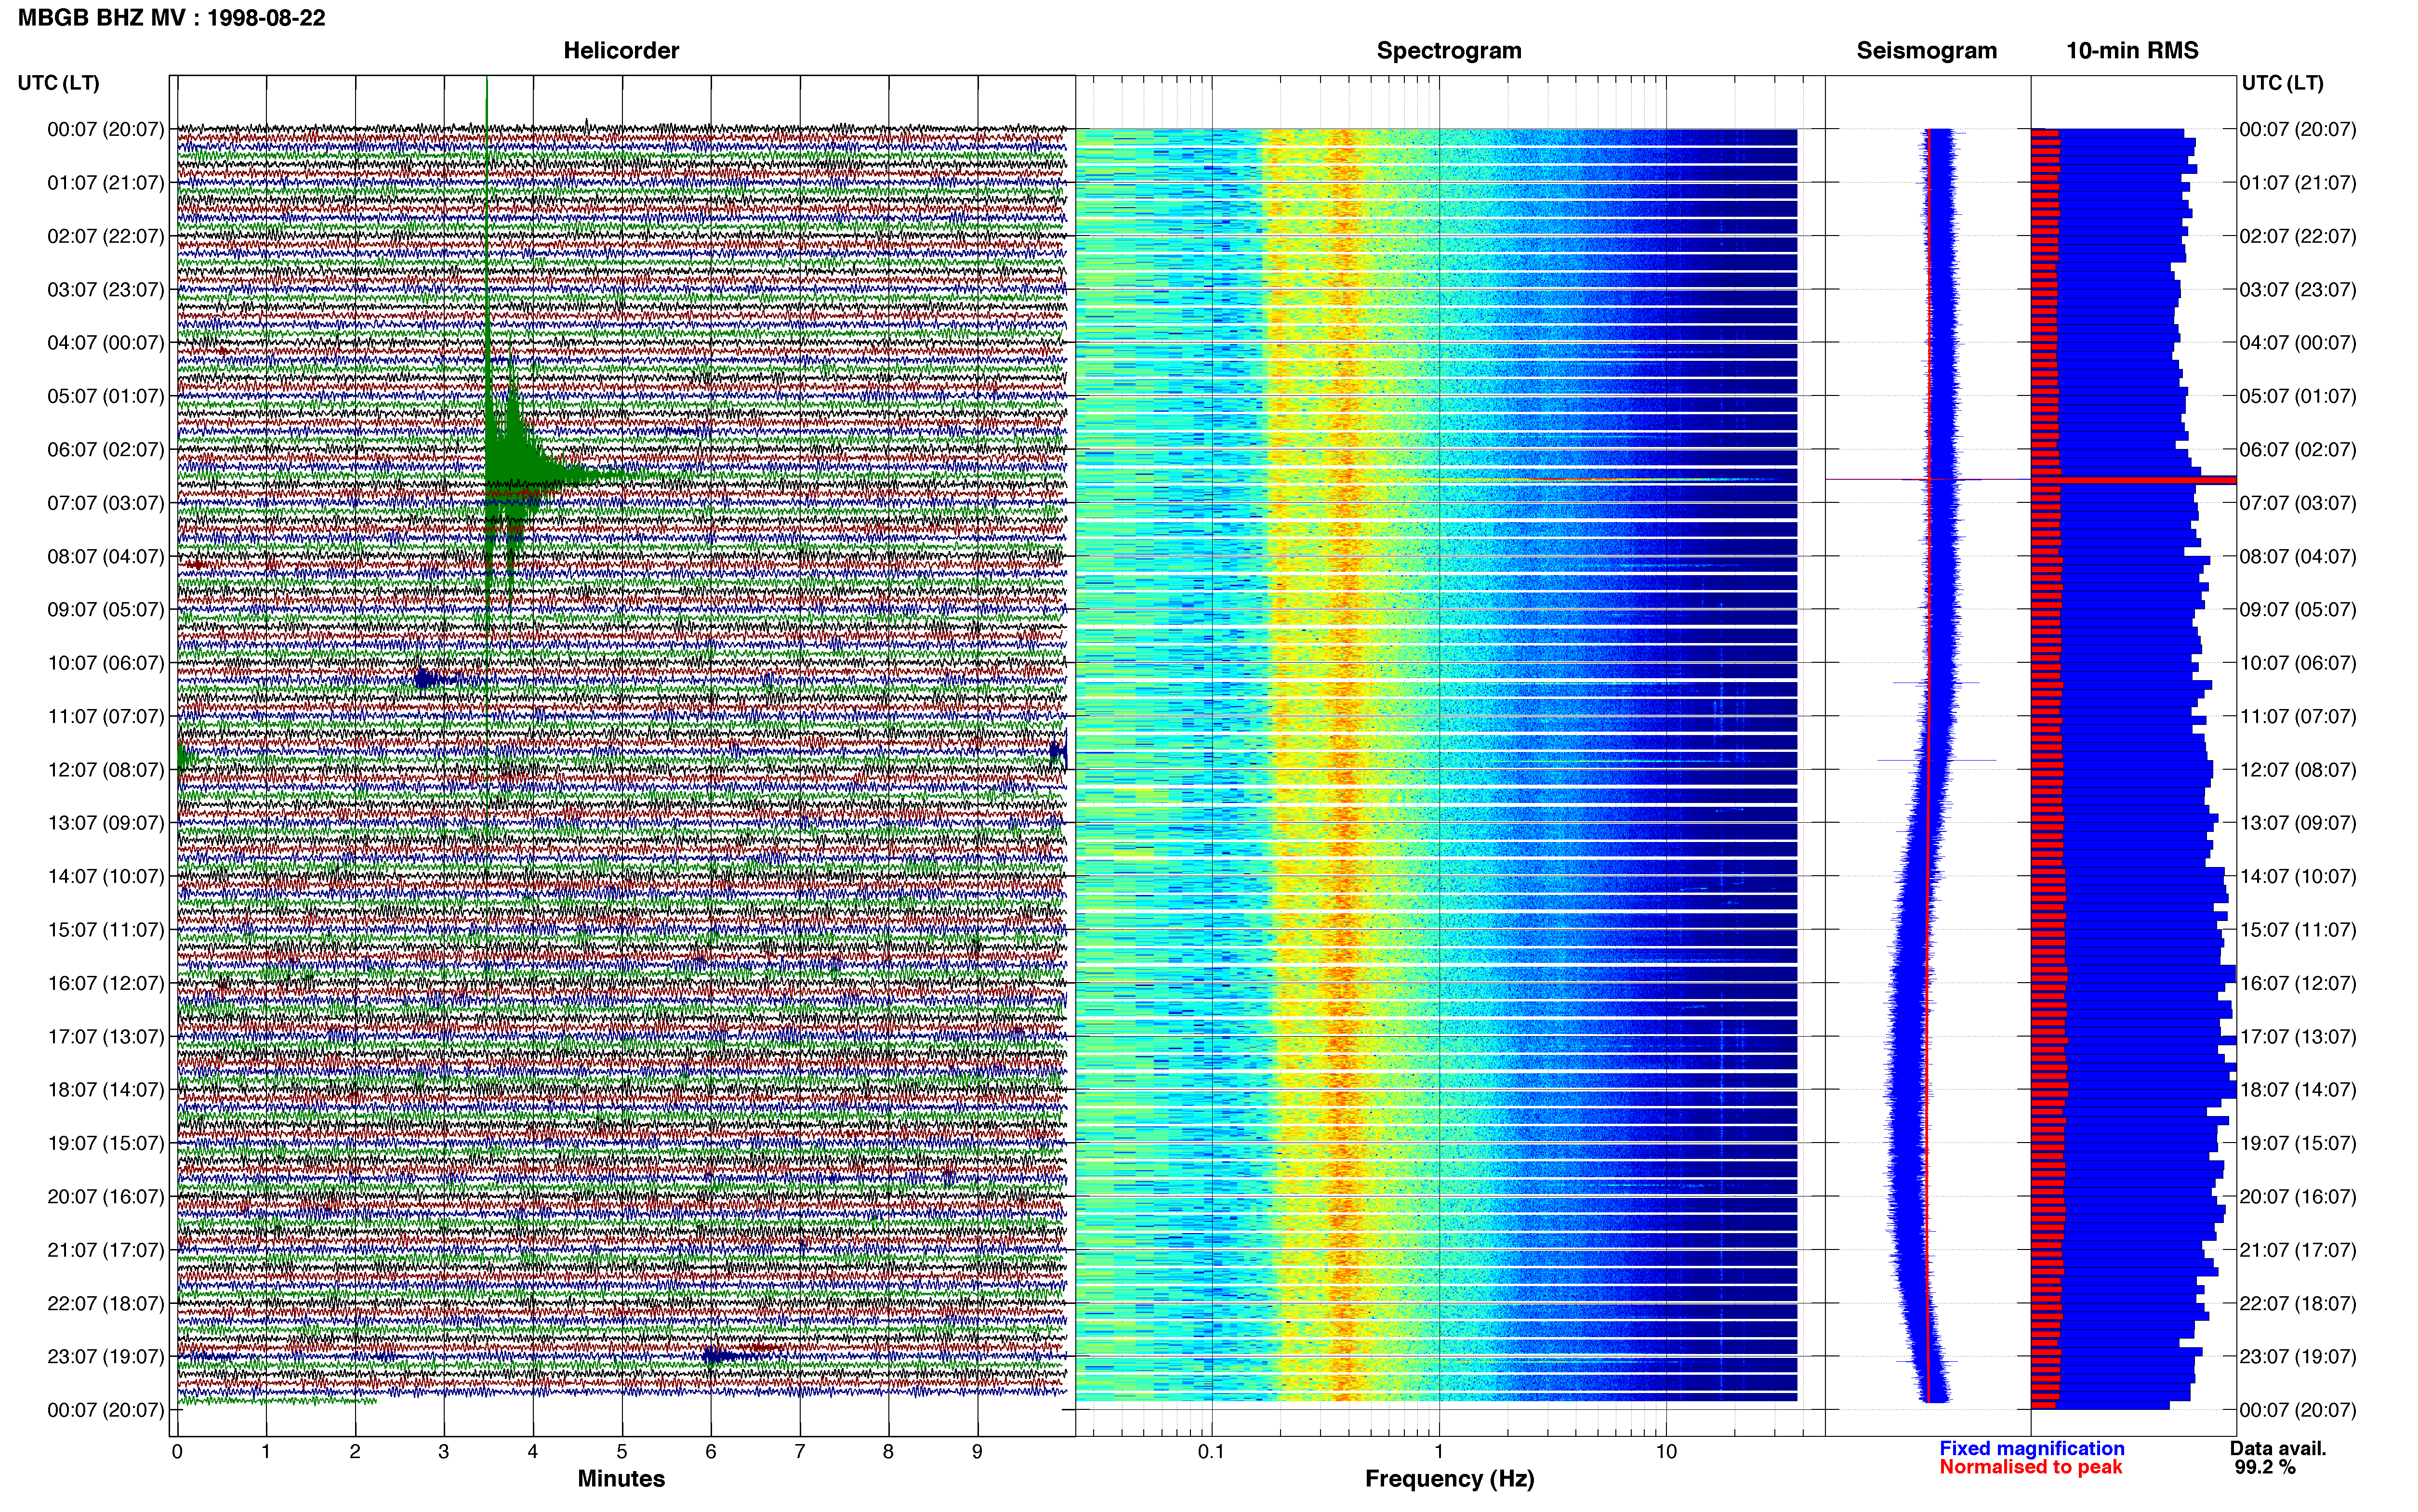This screenshot has width=2418, height=1512.
Task: Click frequency tick '1' on Spectrogram axis
Action: click(x=1439, y=1452)
